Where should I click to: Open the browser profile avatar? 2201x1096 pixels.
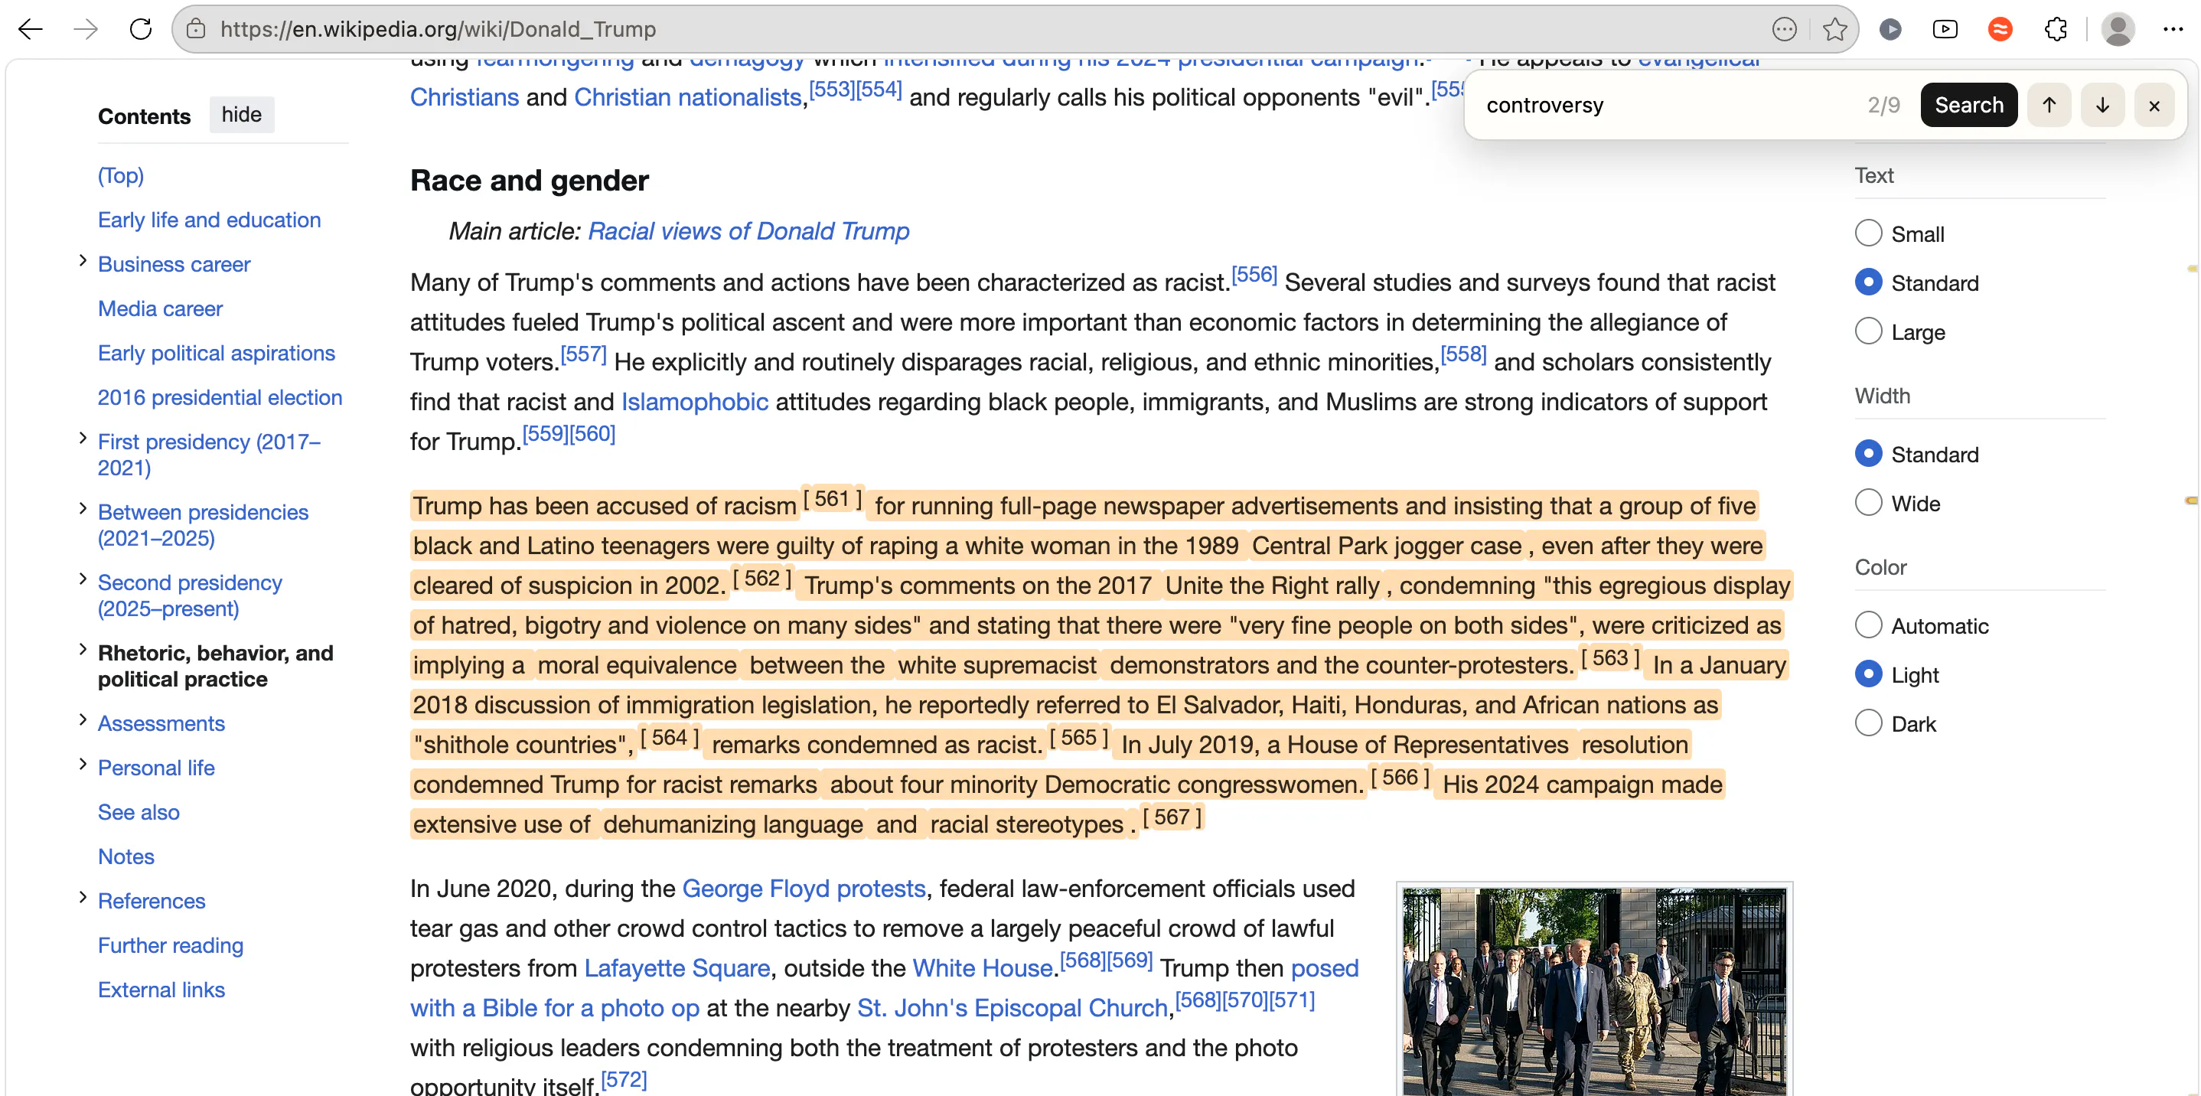(2118, 29)
